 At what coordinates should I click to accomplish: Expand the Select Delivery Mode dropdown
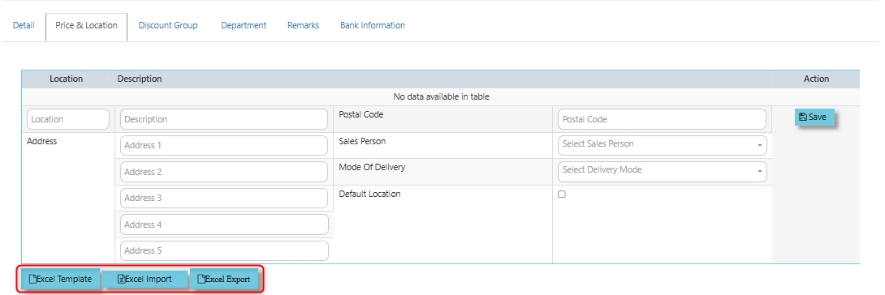click(662, 171)
